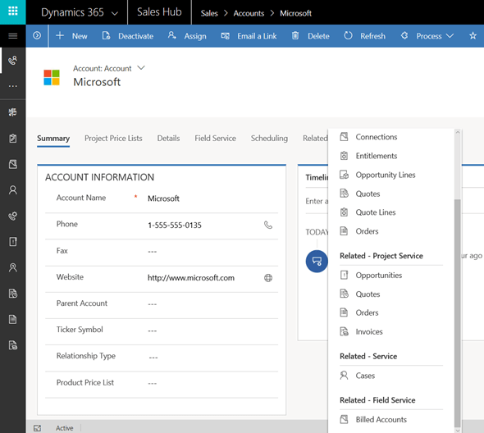Select Opportunity Lines in Related menu
Viewport: 484px width, 433px height.
pos(377,175)
